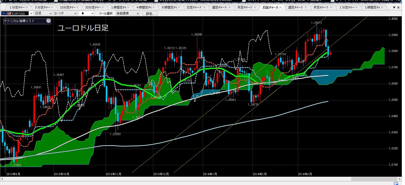This screenshot has height=185, width=405.
Task: Click the left arrow of the horizontal scrollbar
Action: coord(2,179)
